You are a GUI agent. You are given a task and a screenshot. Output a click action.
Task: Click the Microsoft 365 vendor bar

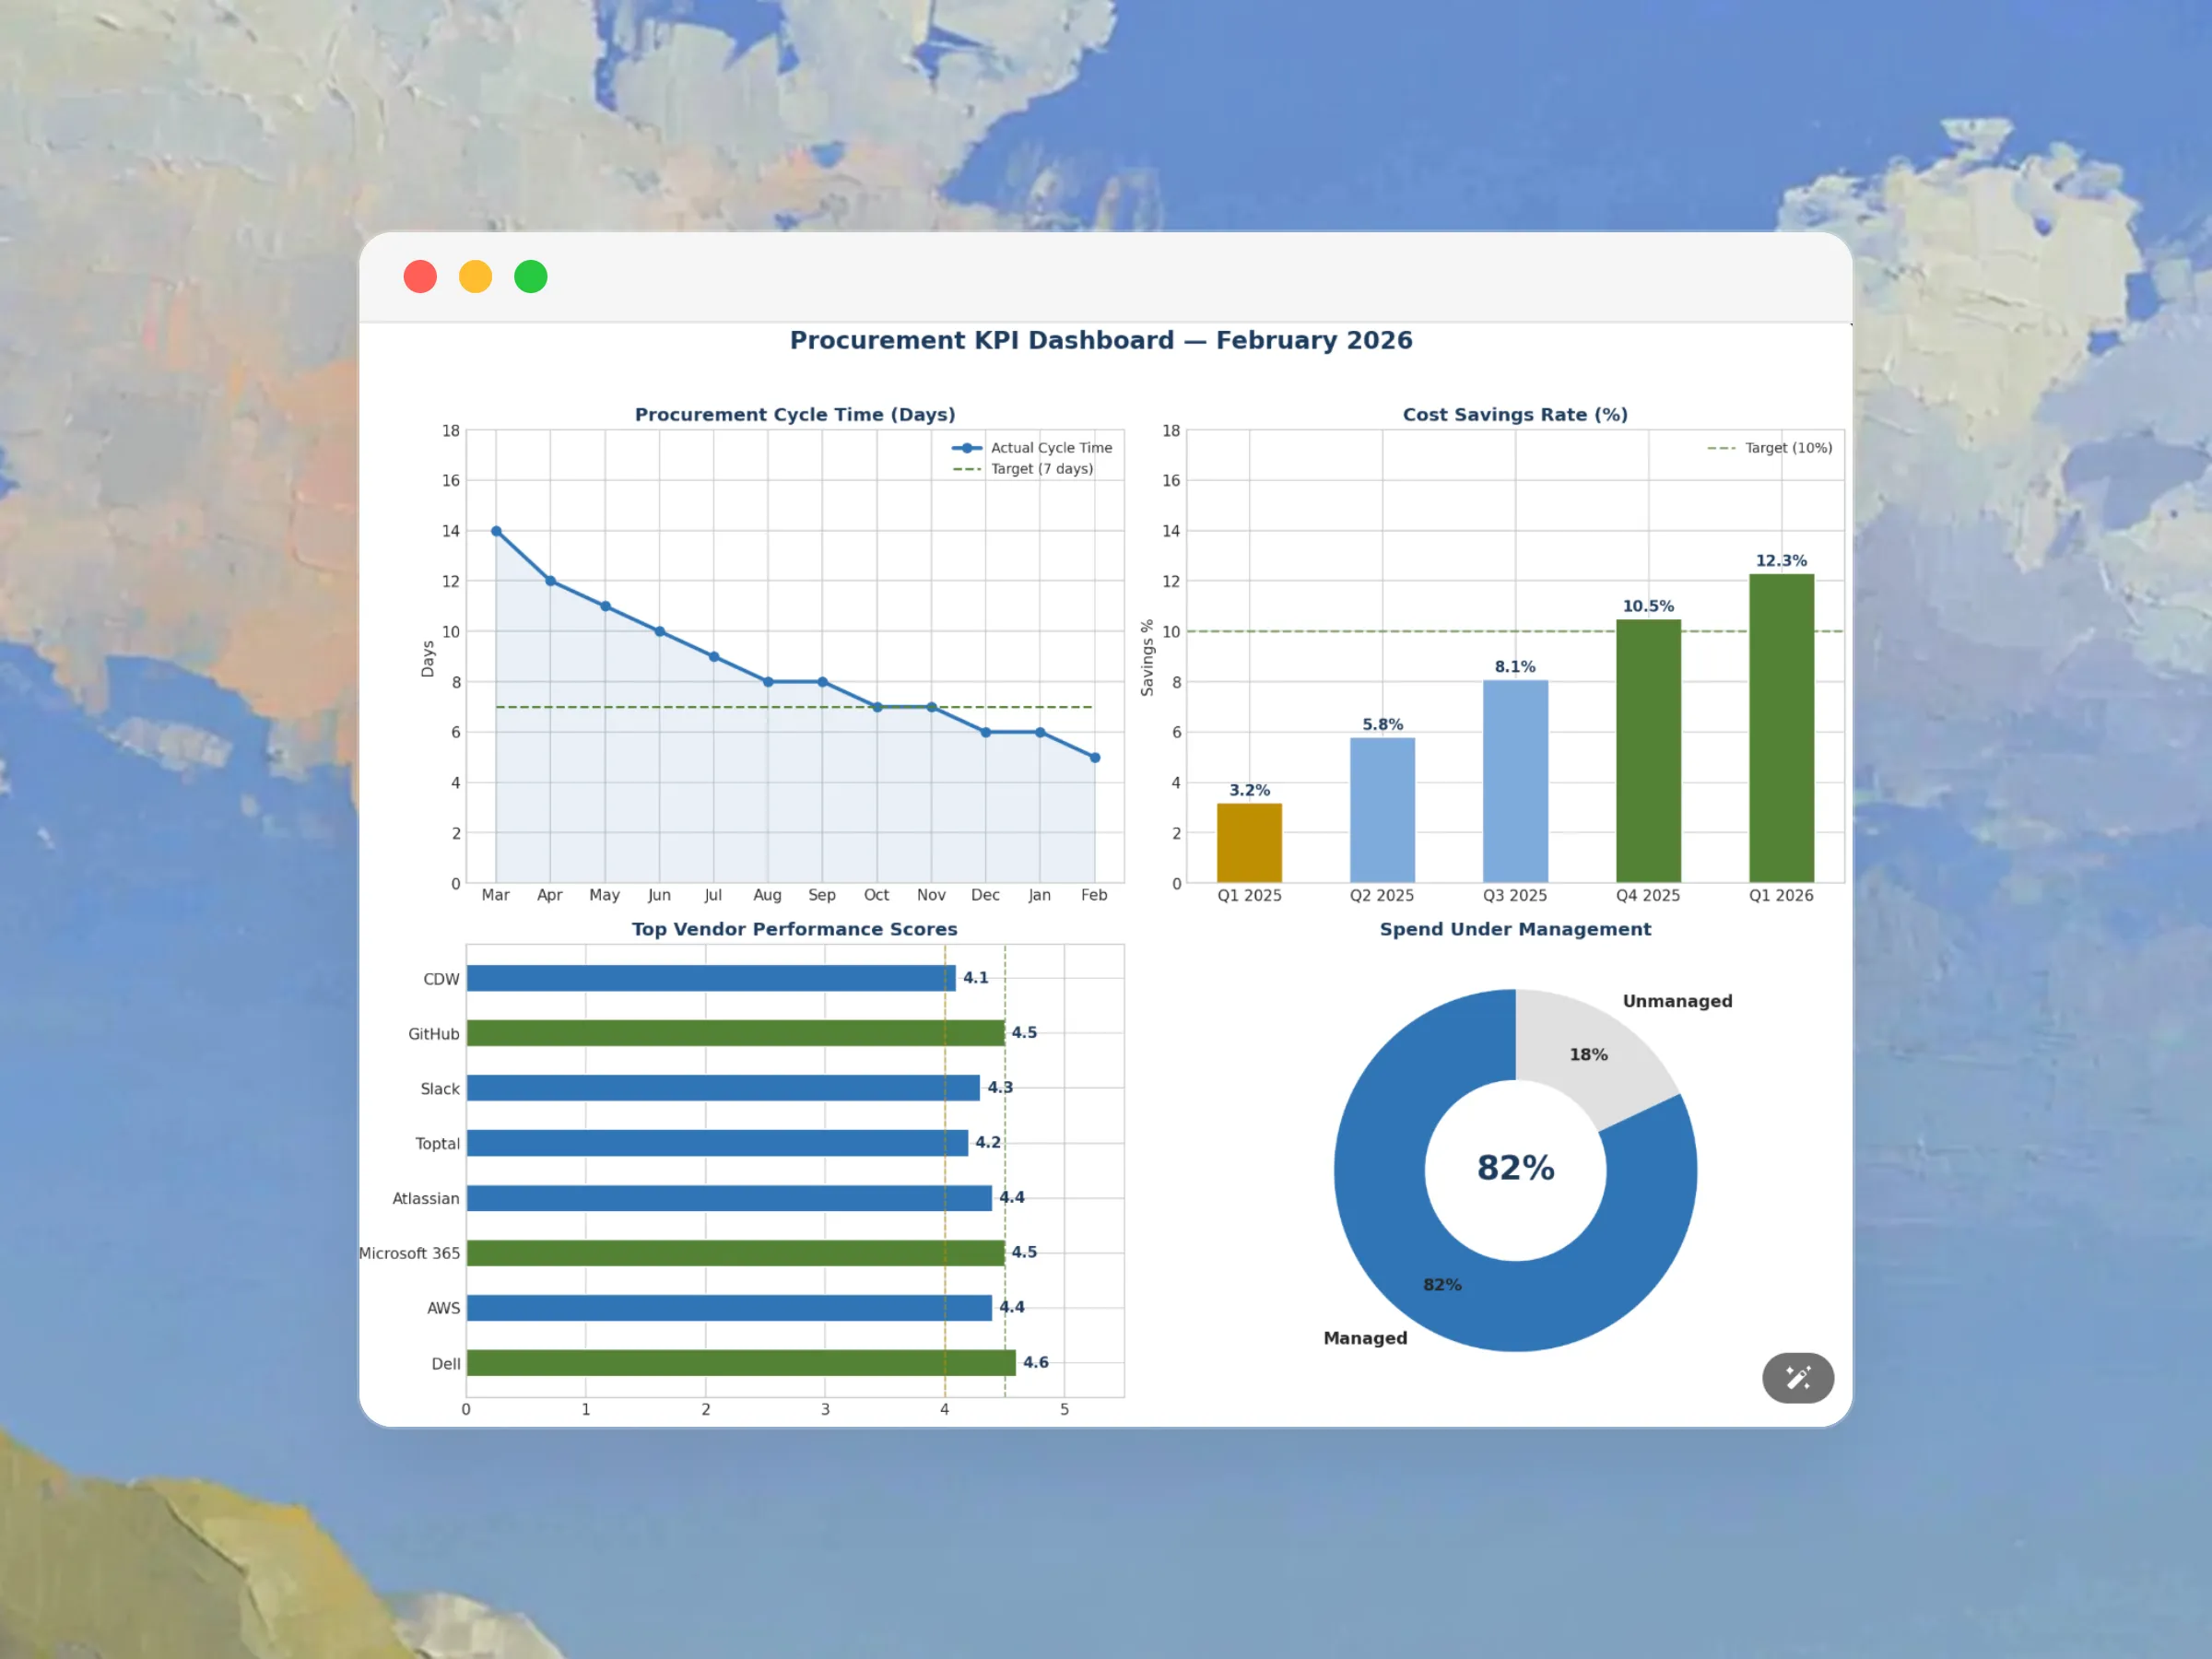[x=735, y=1252]
